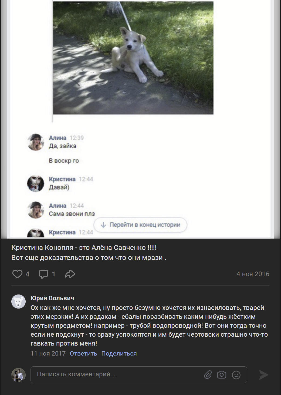This screenshot has width=281, height=395.
Task: Open comments via the speech bubble icon
Action: tap(43, 274)
